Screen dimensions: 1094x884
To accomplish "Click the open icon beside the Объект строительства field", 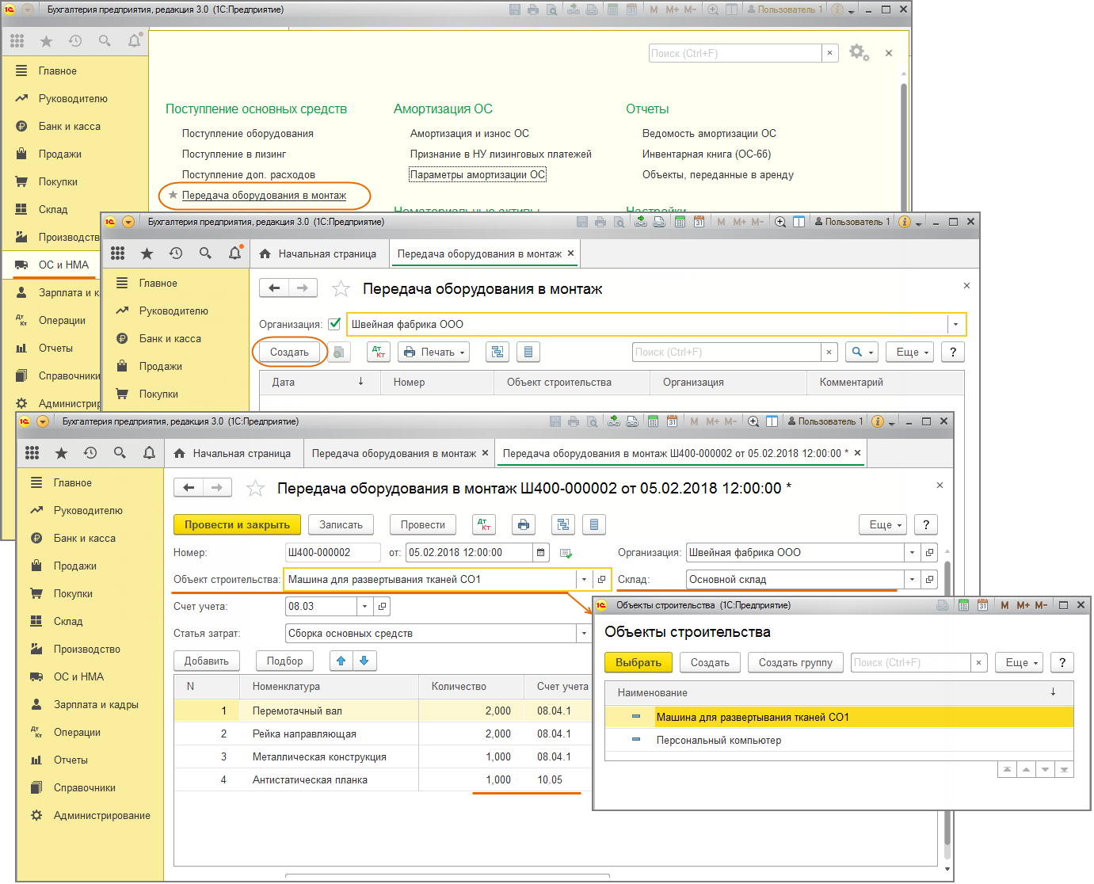I will [601, 580].
